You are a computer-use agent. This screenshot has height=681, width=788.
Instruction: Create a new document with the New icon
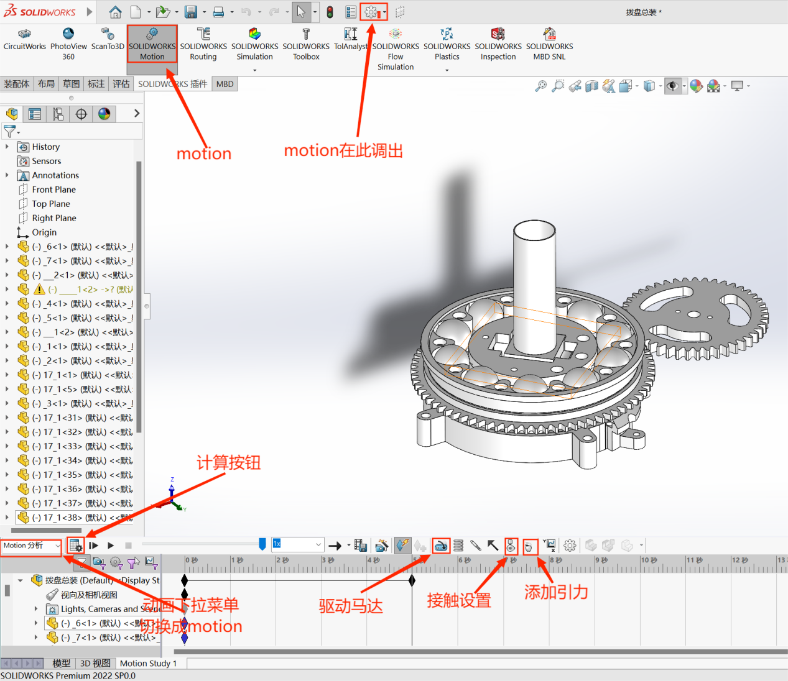[x=136, y=12]
